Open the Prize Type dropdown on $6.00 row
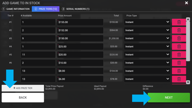192x108 pixels. (x=147, y=79)
